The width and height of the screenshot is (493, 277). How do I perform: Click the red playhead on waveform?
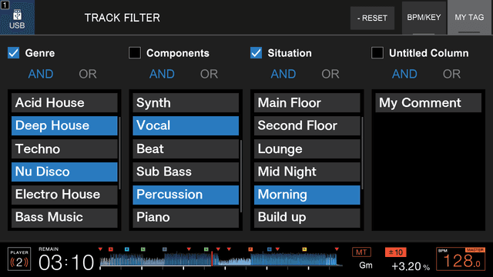[213, 259]
